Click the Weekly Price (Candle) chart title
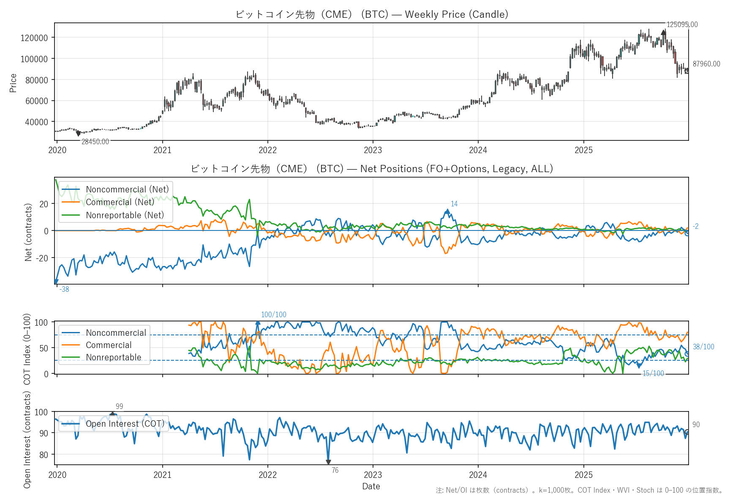The image size is (730, 499). [x=371, y=14]
